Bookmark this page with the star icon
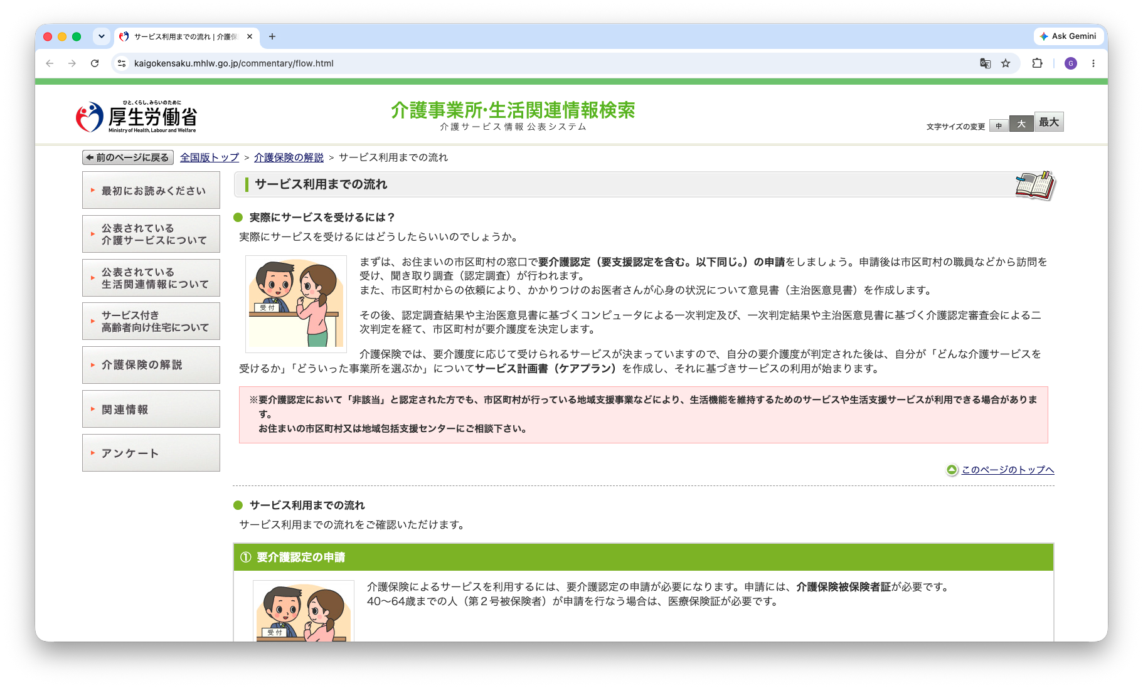This screenshot has height=688, width=1143. pos(1006,63)
